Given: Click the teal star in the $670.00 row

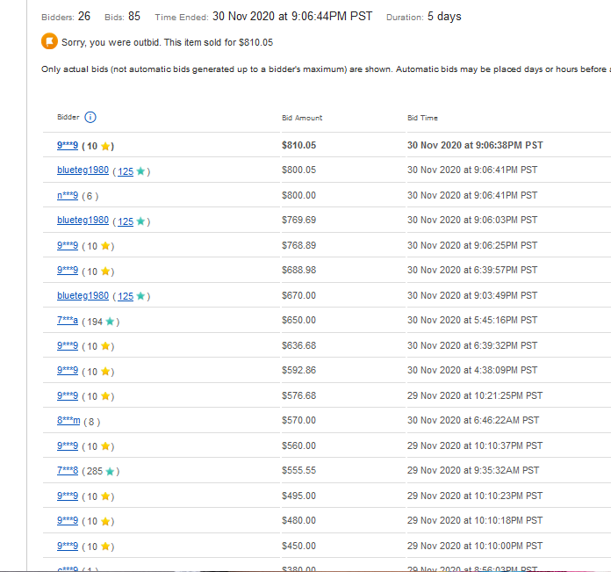Looking at the screenshot, I should [140, 296].
